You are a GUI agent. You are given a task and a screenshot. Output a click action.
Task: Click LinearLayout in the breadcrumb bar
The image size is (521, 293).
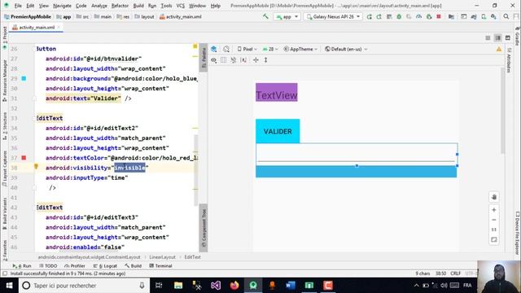162,257
